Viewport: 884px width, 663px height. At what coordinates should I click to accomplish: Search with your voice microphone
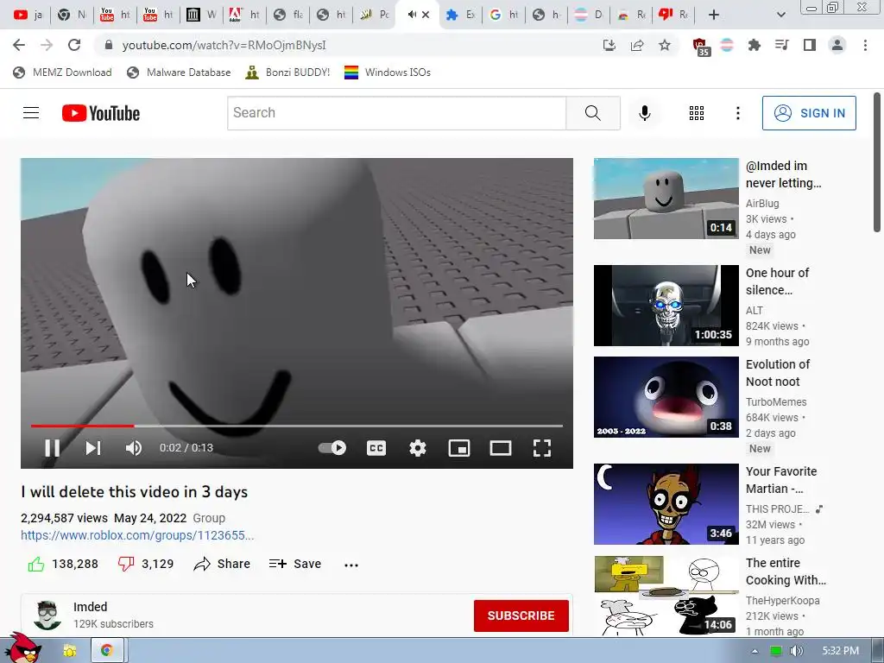[x=644, y=113]
